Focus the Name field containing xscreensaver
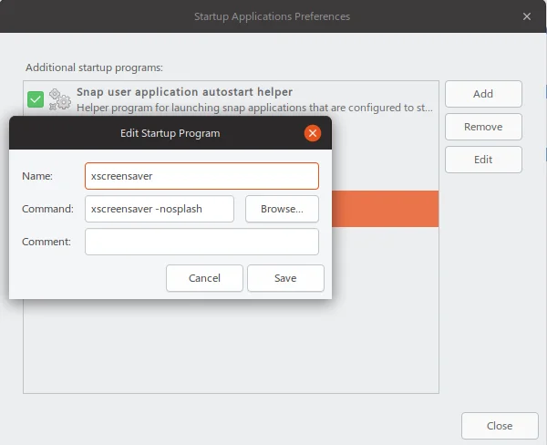 pos(201,176)
